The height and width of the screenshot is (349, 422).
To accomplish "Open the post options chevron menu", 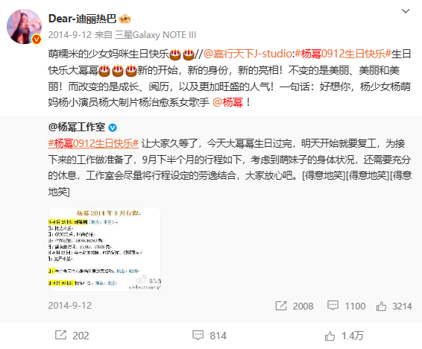I will coord(406,11).
